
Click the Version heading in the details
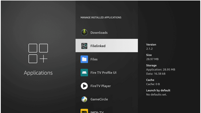click(x=151, y=45)
